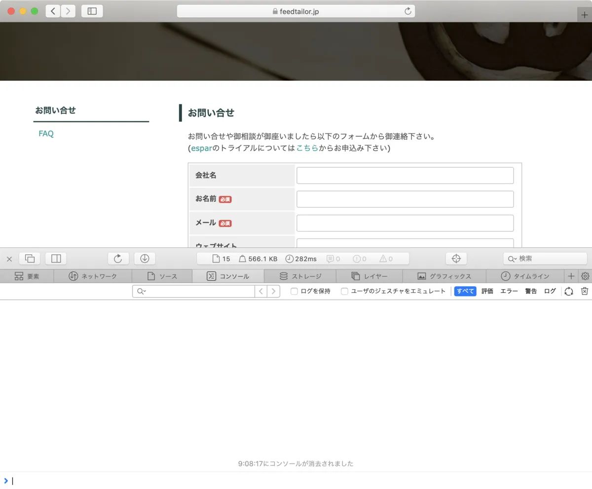Reload the page from the address bar
The image size is (592, 489).
click(408, 11)
